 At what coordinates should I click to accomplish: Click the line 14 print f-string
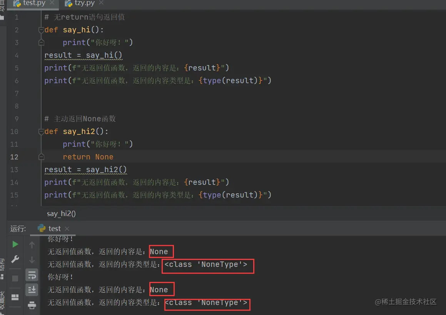(x=137, y=182)
